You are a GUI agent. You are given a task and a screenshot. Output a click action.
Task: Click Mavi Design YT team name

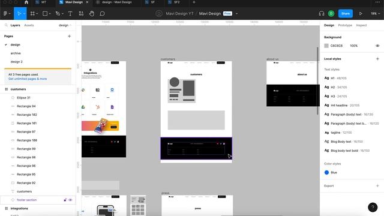[179, 14]
